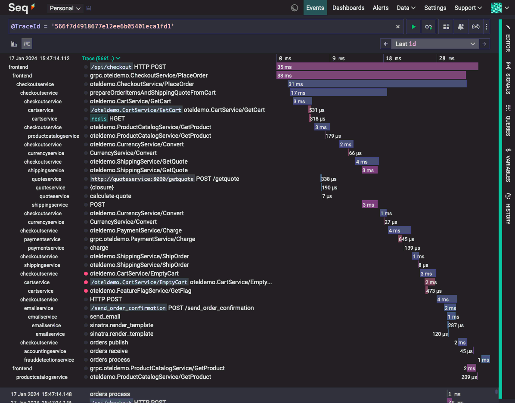Click the event dot for HTTP POST span
This screenshot has width=515, height=403.
[x=86, y=300]
